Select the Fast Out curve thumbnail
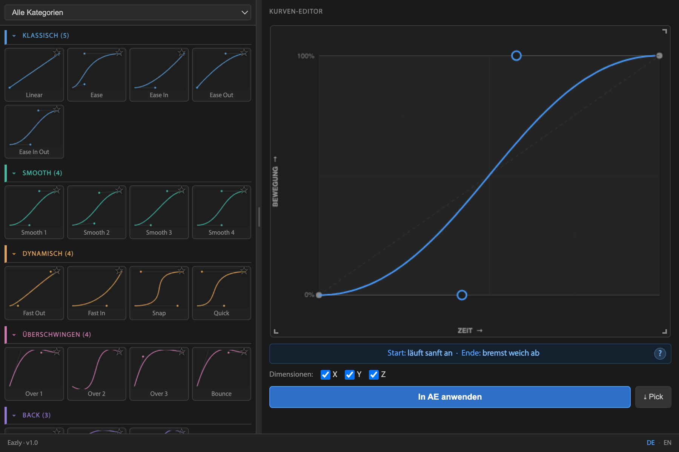The image size is (679, 452). point(34,293)
